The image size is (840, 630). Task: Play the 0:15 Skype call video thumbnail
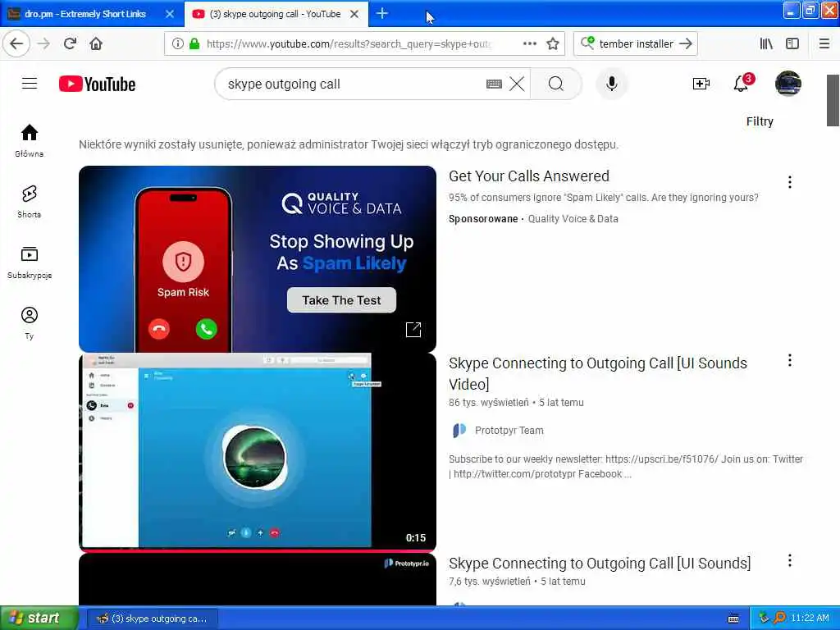(257, 452)
